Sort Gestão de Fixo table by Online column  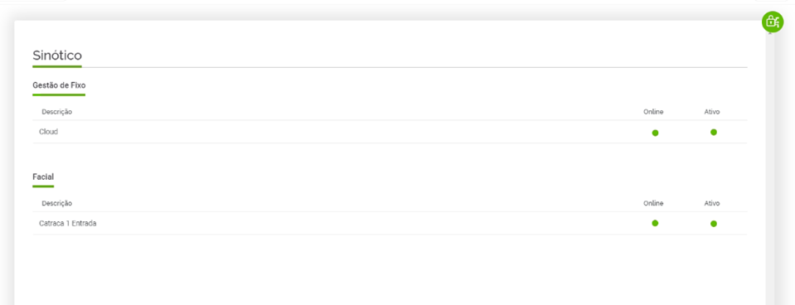tap(653, 111)
